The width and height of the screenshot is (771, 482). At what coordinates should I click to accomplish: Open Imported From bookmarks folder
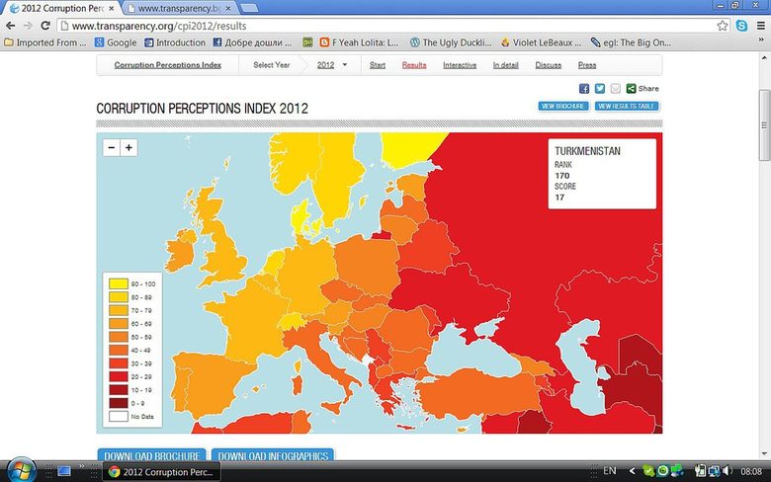[45, 42]
